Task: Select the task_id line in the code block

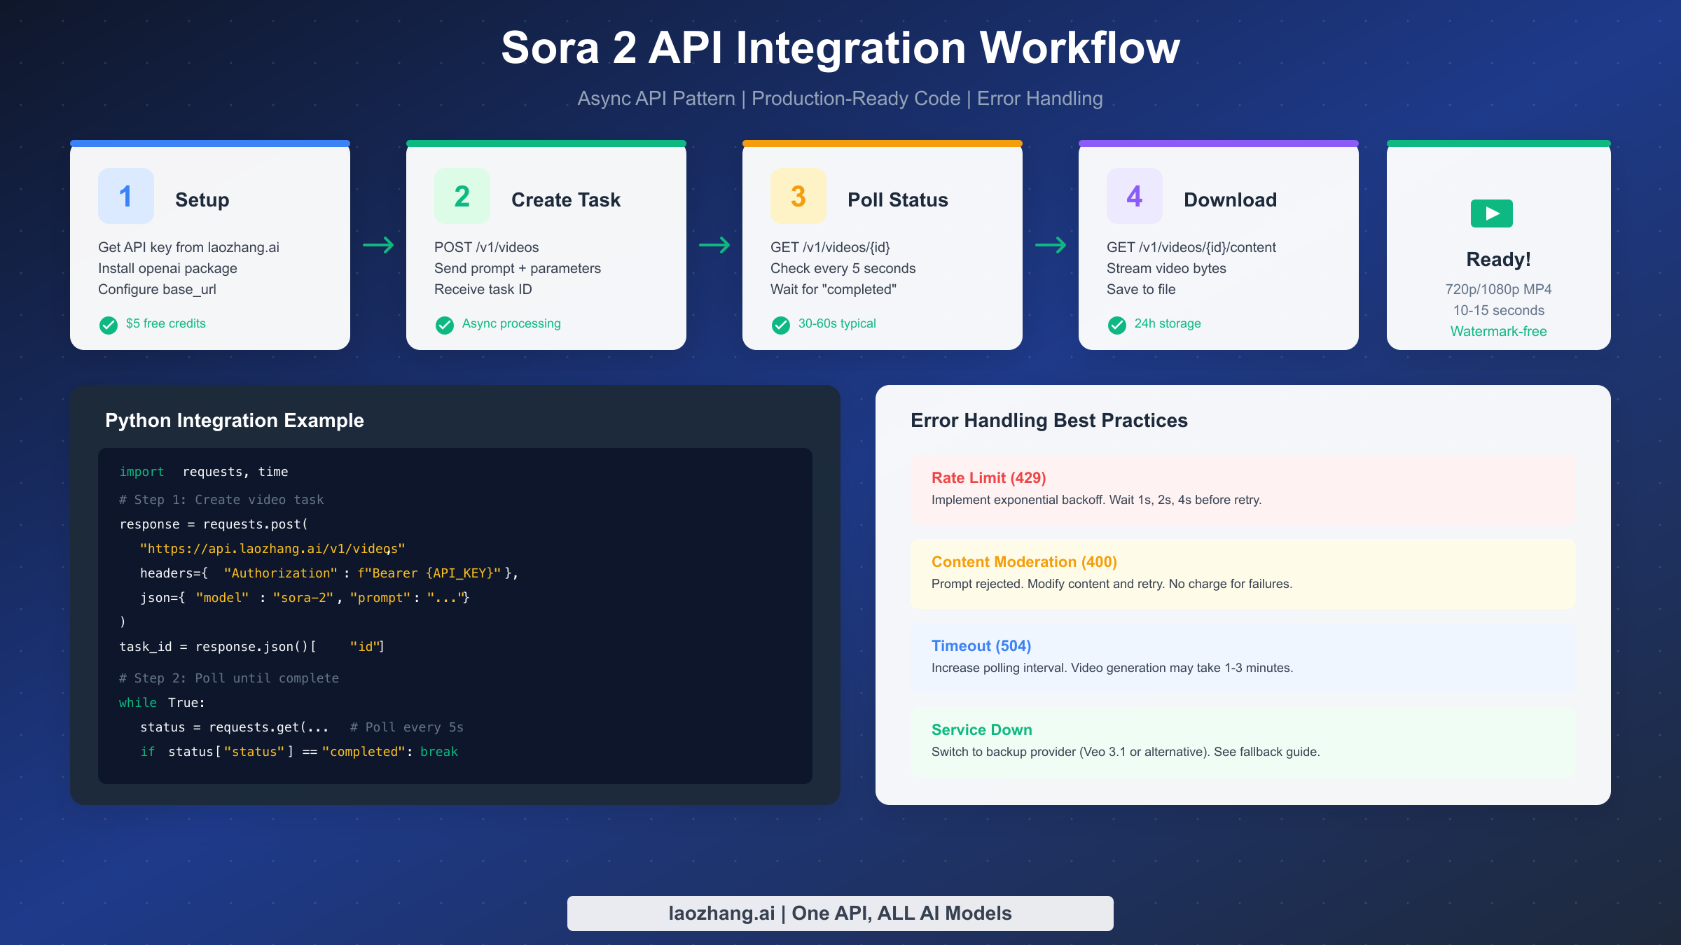Action: point(251,646)
